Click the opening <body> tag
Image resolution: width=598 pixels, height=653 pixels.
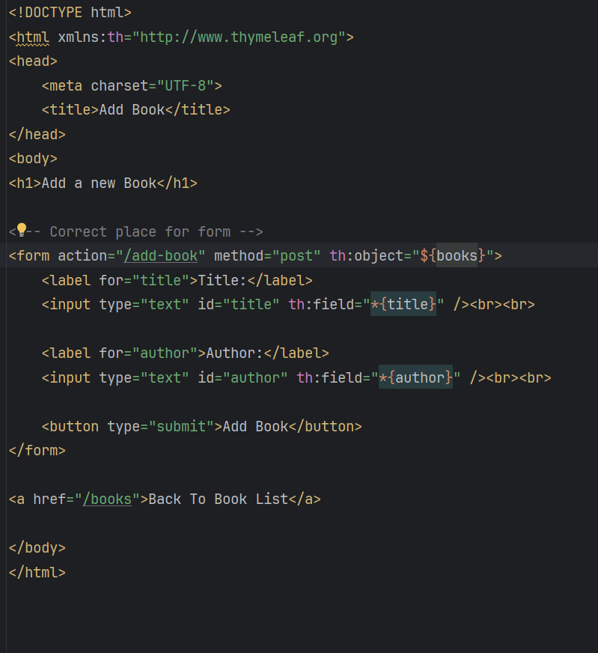(33, 159)
